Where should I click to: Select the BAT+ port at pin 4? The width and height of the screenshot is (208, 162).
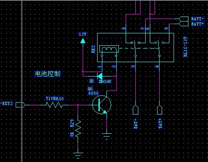pos(160,110)
